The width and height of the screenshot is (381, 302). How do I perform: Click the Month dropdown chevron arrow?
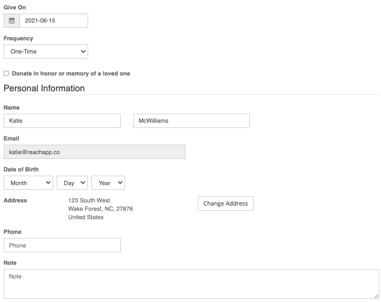point(48,182)
